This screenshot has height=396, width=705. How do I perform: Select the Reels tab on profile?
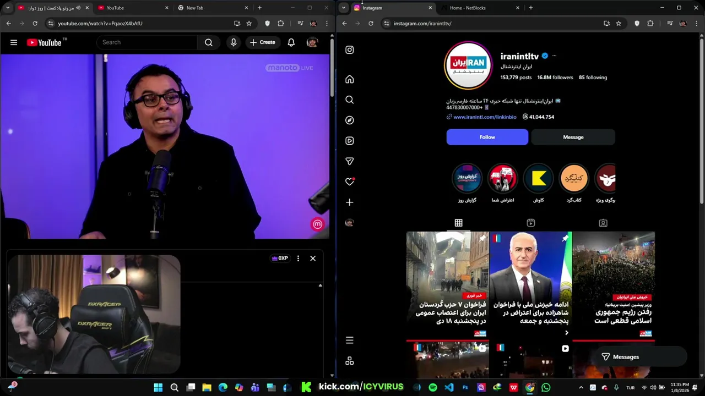click(x=530, y=223)
